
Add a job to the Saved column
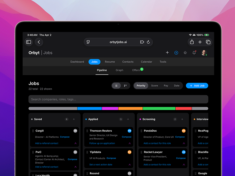pyautogui.click(x=74, y=119)
